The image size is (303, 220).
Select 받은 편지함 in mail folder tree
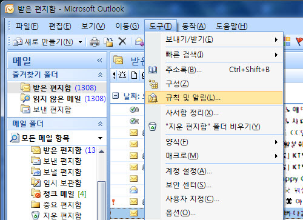point(64,150)
